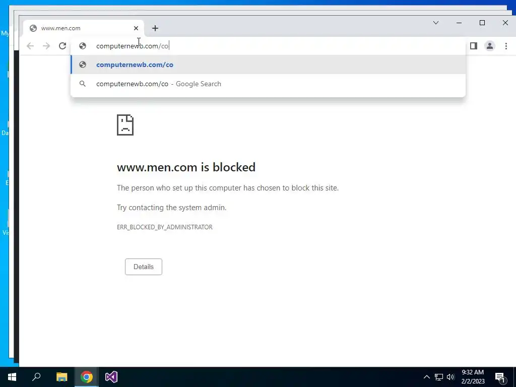Screen dimensions: 516x387
Task: Open File Explorer from the taskbar
Action: pyautogui.click(x=61, y=377)
